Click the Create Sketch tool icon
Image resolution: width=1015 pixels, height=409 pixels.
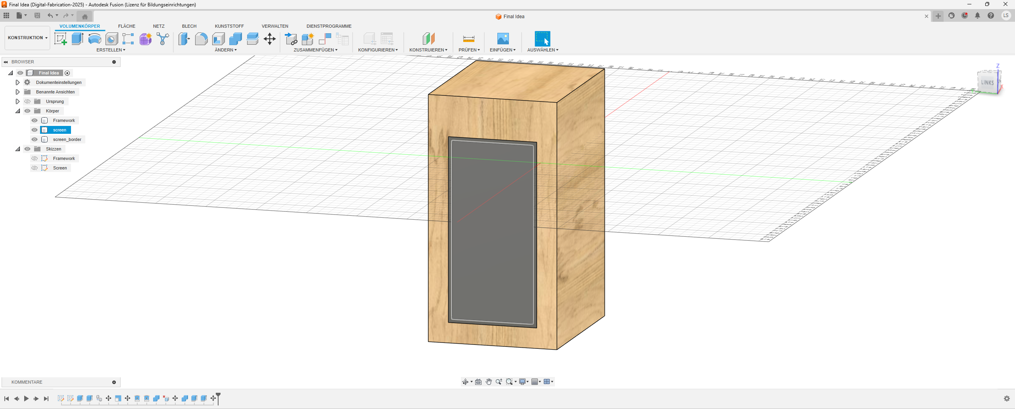(60, 39)
